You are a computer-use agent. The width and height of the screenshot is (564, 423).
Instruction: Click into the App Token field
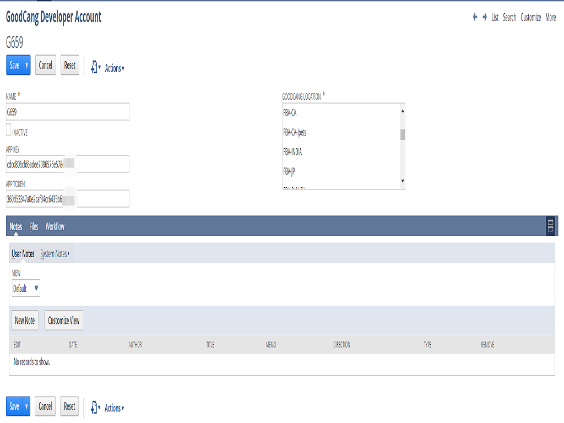pyautogui.click(x=68, y=198)
